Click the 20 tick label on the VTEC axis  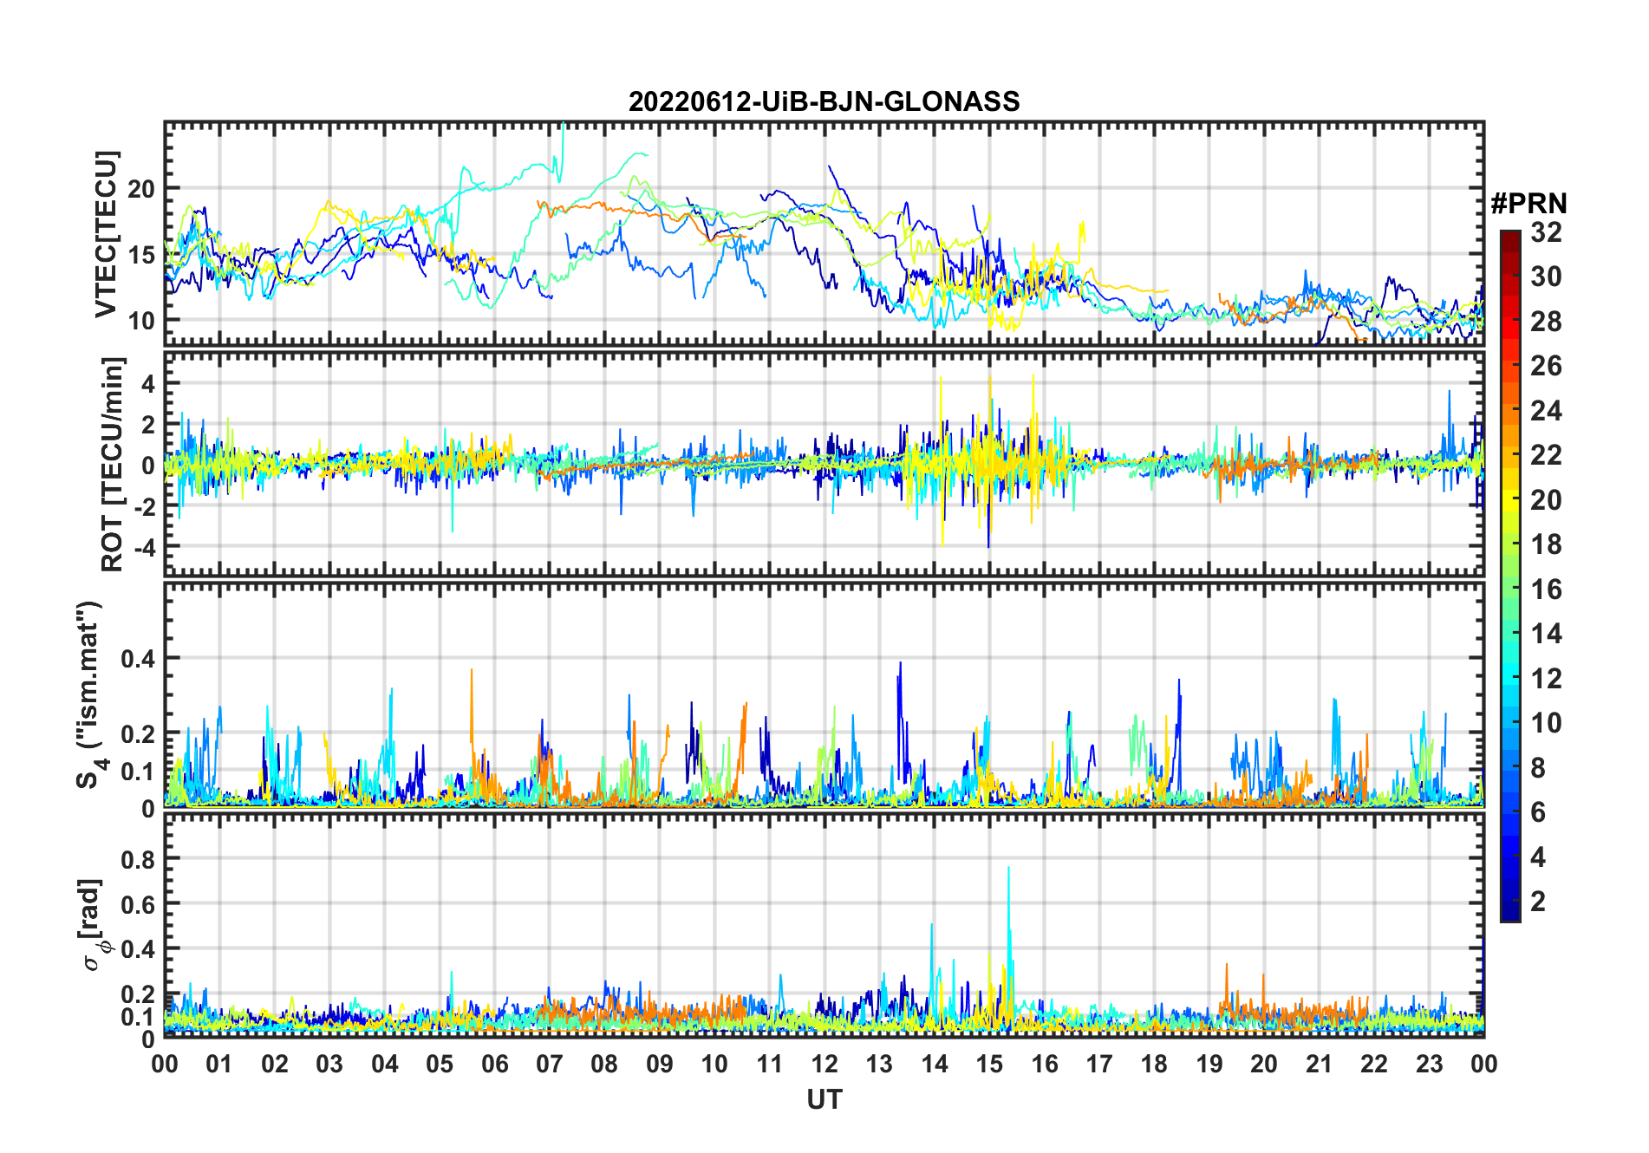click(141, 189)
